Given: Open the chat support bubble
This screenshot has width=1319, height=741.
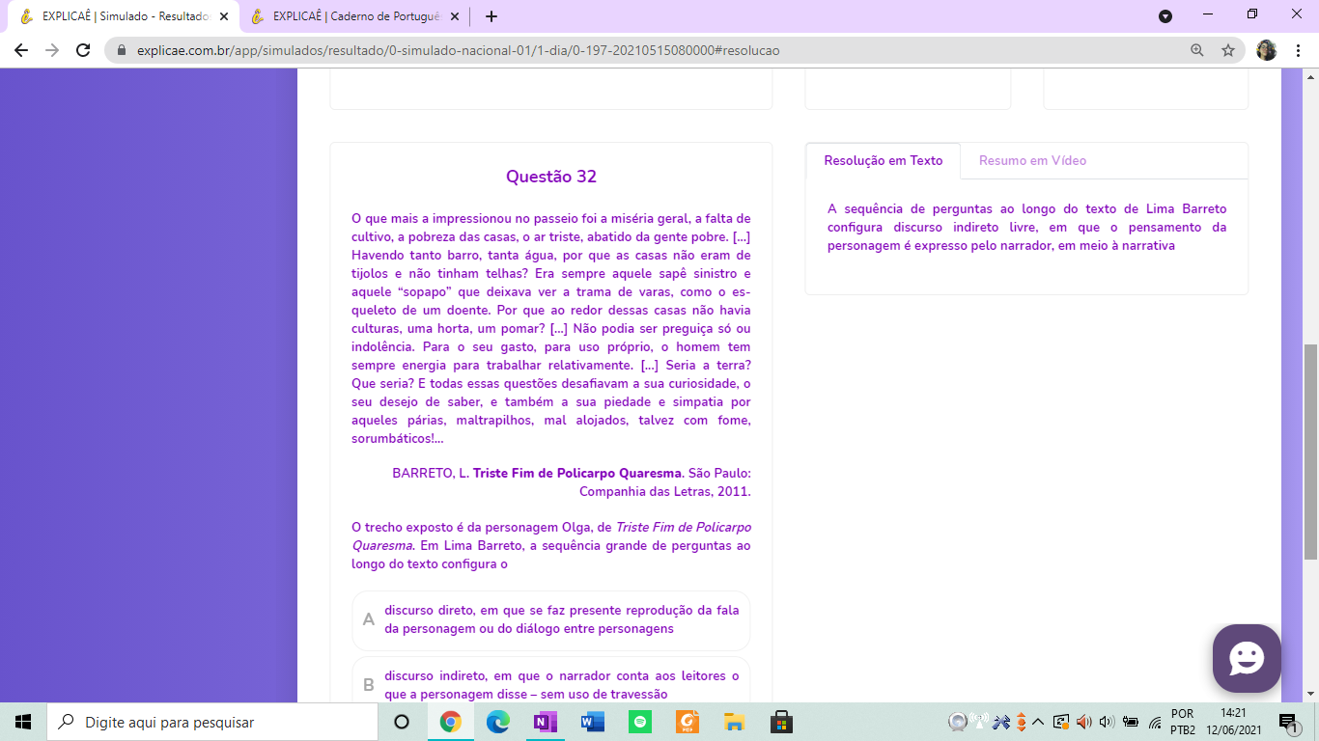Looking at the screenshot, I should (x=1247, y=658).
